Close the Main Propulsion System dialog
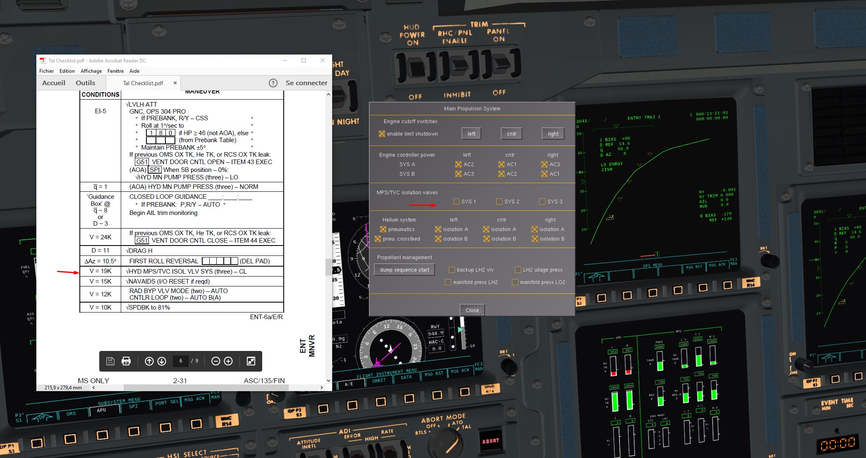This screenshot has width=866, height=458. pos(472,310)
